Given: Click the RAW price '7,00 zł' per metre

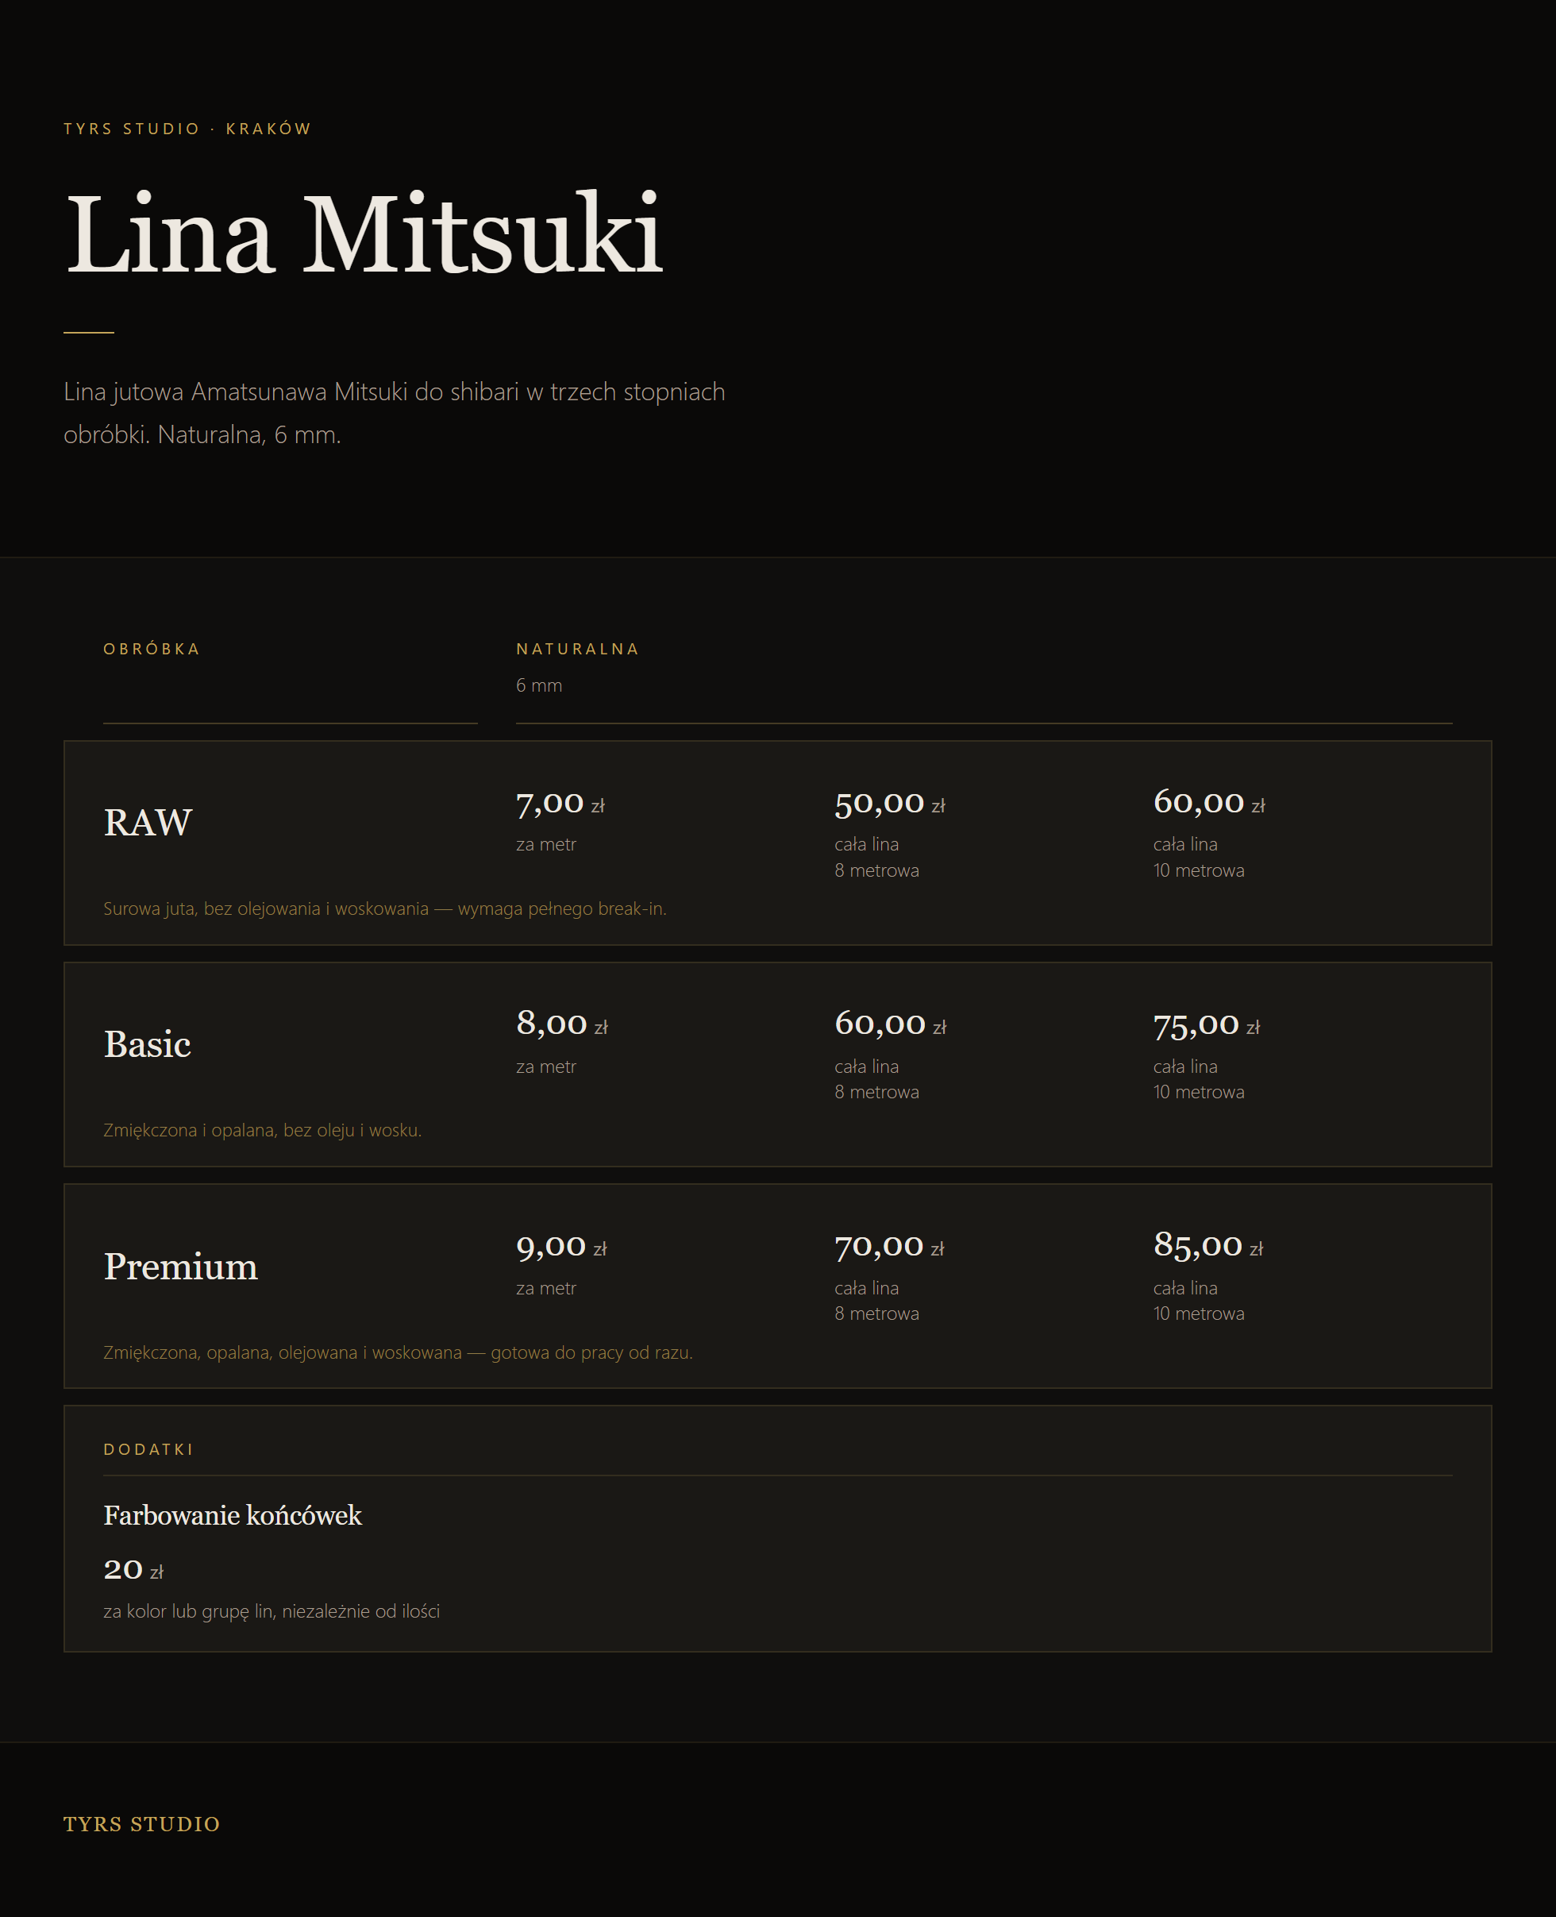Looking at the screenshot, I should coord(561,803).
